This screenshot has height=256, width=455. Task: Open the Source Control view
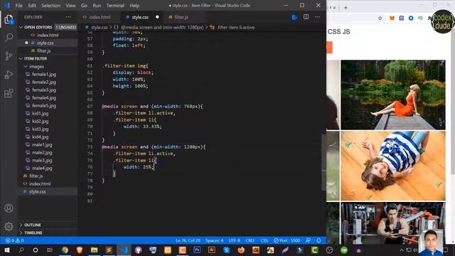[9, 56]
